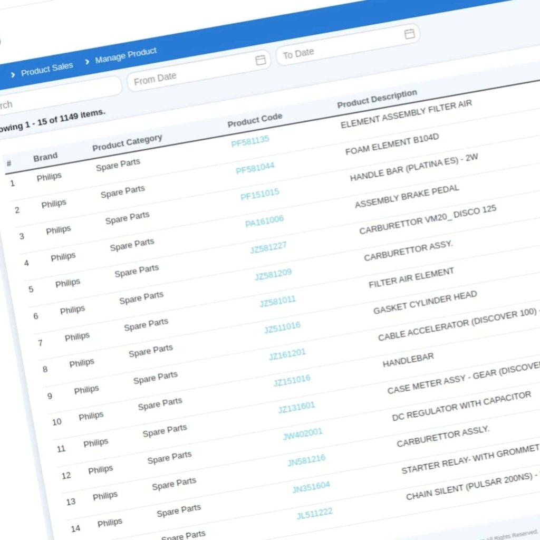Open the To Date calendar icon
Viewport: 540px width, 540px height.
409,34
